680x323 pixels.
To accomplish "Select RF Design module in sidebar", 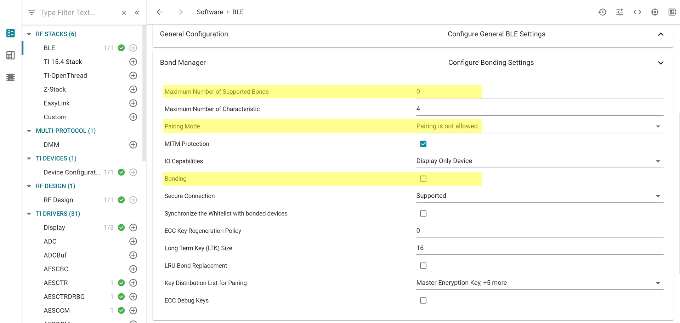I will pyautogui.click(x=58, y=200).
